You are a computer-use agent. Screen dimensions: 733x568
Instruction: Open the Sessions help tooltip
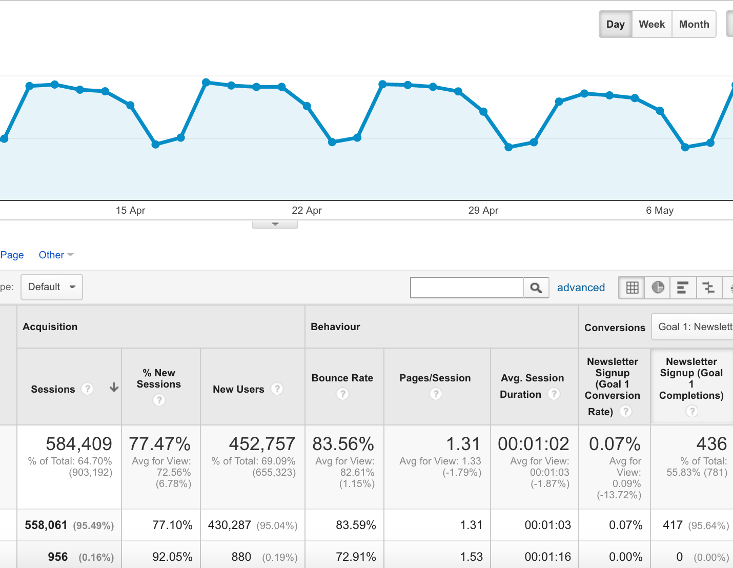(x=88, y=389)
